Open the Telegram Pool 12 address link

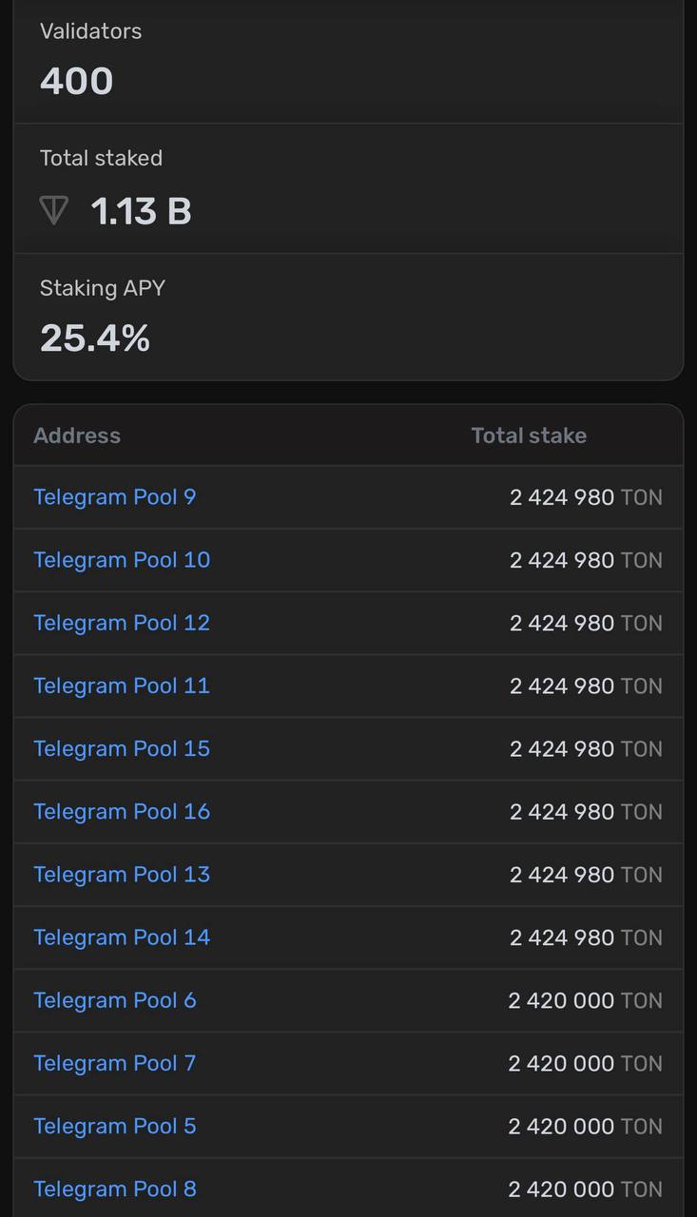coord(122,623)
